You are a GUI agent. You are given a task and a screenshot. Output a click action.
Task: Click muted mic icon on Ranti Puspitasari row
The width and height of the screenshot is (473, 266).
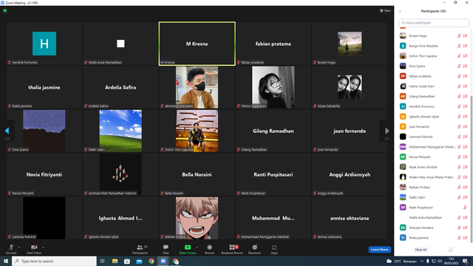465,208
